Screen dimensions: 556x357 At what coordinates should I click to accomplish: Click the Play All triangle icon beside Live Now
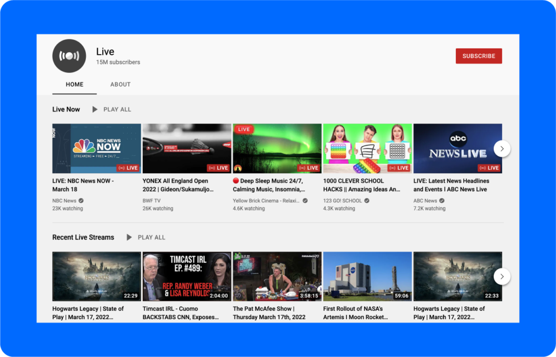coord(94,109)
